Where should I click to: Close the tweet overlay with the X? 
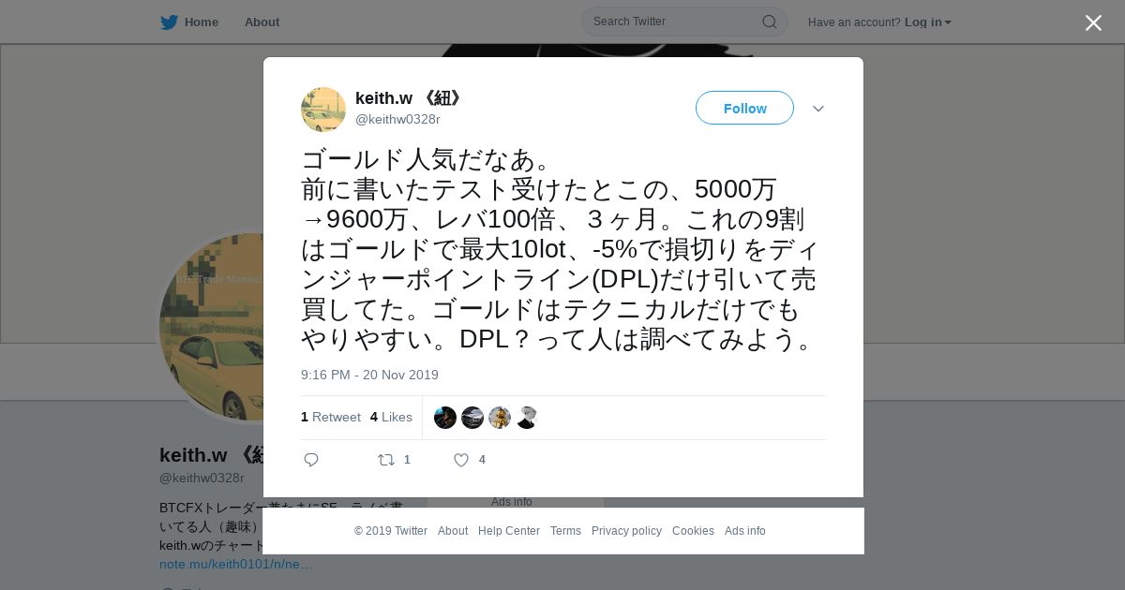point(1093,22)
